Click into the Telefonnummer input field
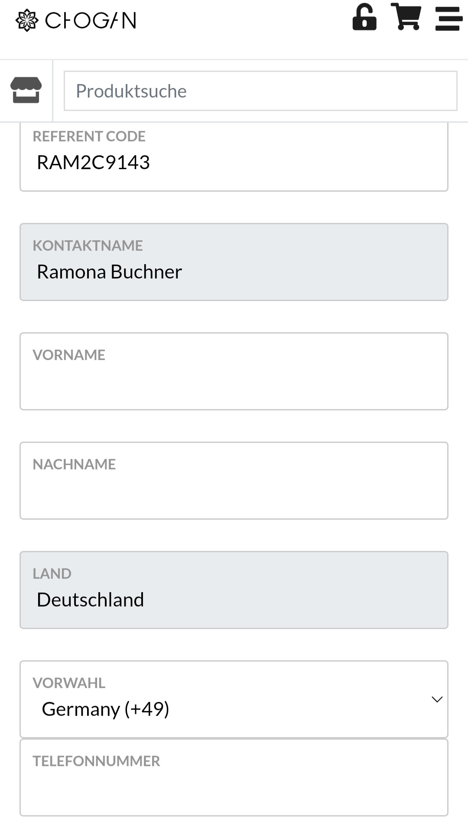Image resolution: width=468 pixels, height=832 pixels. (x=234, y=777)
